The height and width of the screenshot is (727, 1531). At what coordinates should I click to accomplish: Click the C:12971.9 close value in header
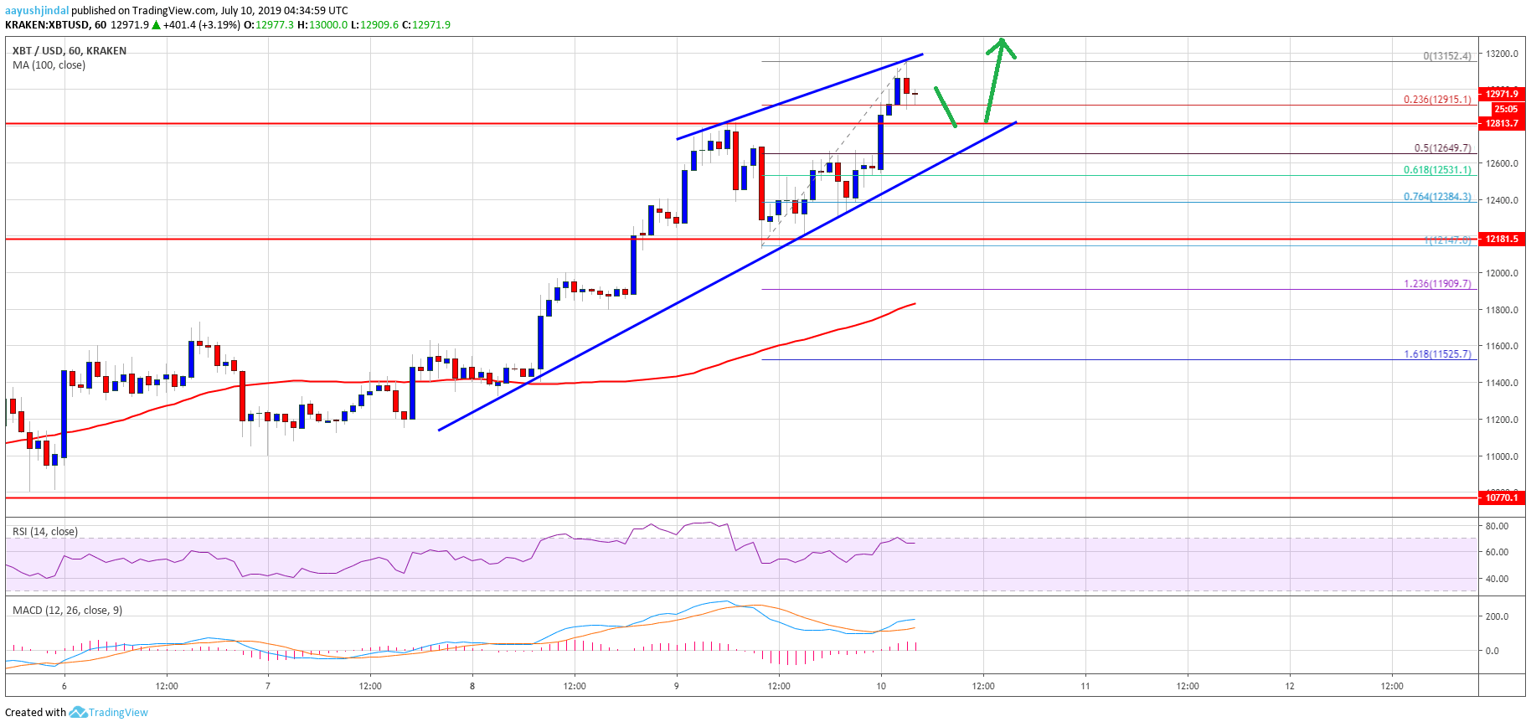pyautogui.click(x=426, y=24)
